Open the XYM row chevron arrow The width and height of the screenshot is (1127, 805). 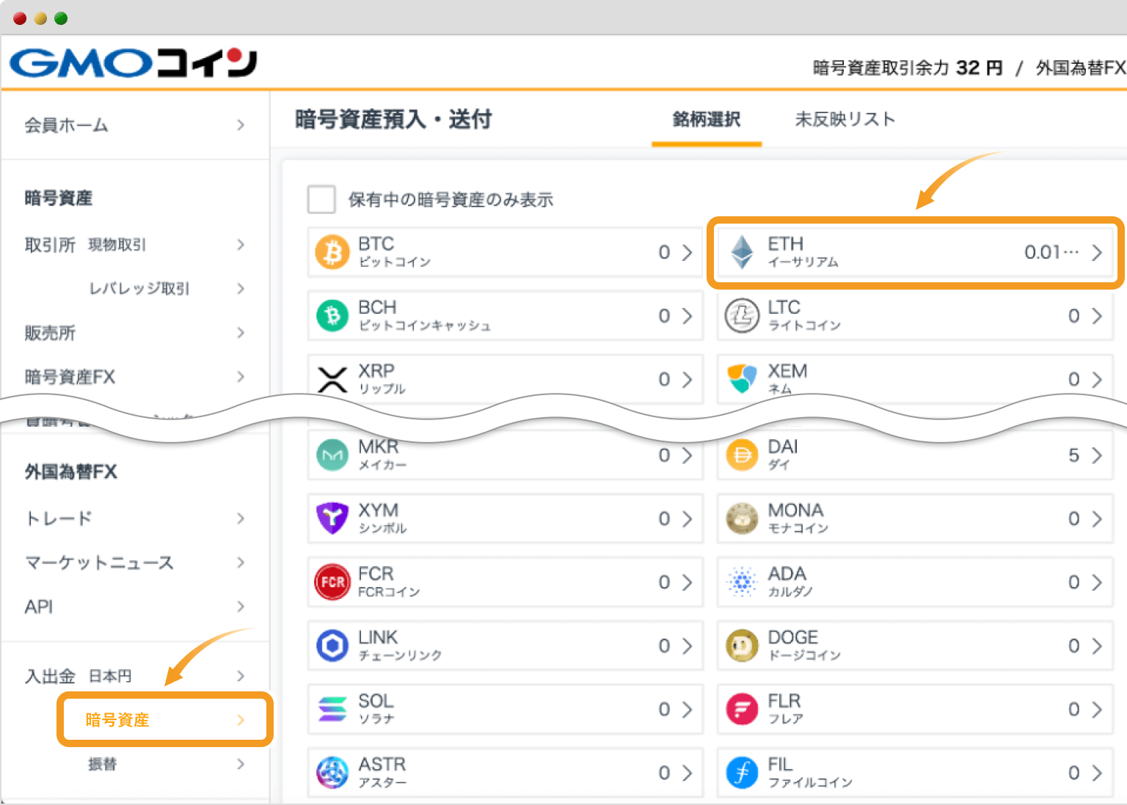click(687, 518)
